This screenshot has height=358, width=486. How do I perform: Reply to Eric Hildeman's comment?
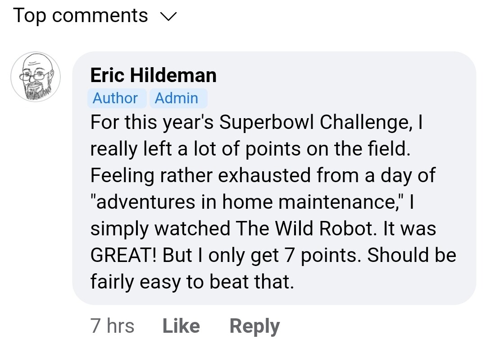click(254, 326)
